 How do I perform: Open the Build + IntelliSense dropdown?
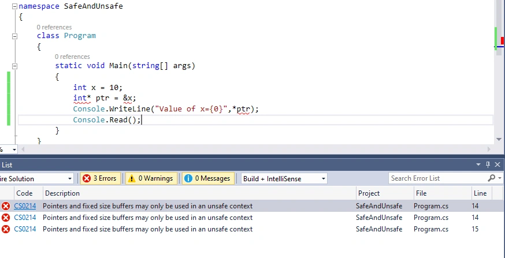[284, 179]
